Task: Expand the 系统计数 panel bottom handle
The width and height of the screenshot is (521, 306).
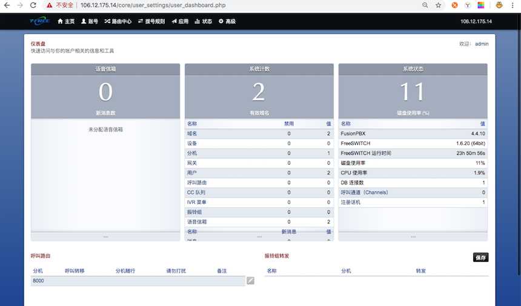Action: (259, 236)
